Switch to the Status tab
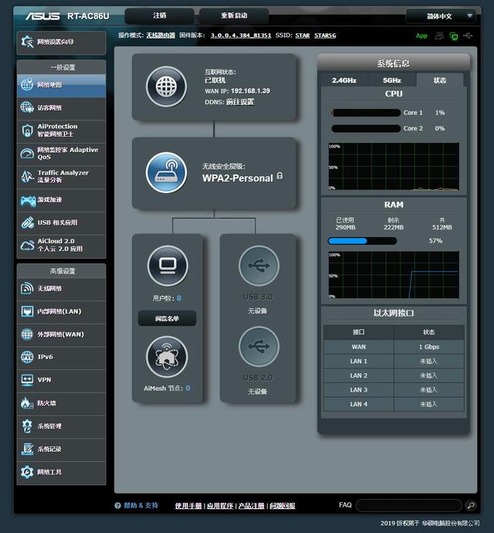Screen dimensions: 494x533 click(x=440, y=80)
